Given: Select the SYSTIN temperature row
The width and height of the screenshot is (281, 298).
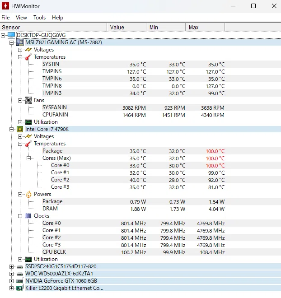Looking at the screenshot, I should coord(161,64).
